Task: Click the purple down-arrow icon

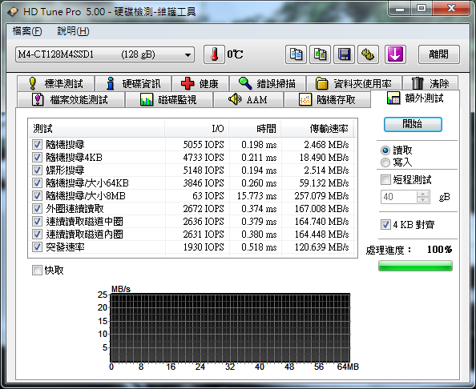Action: (x=395, y=54)
